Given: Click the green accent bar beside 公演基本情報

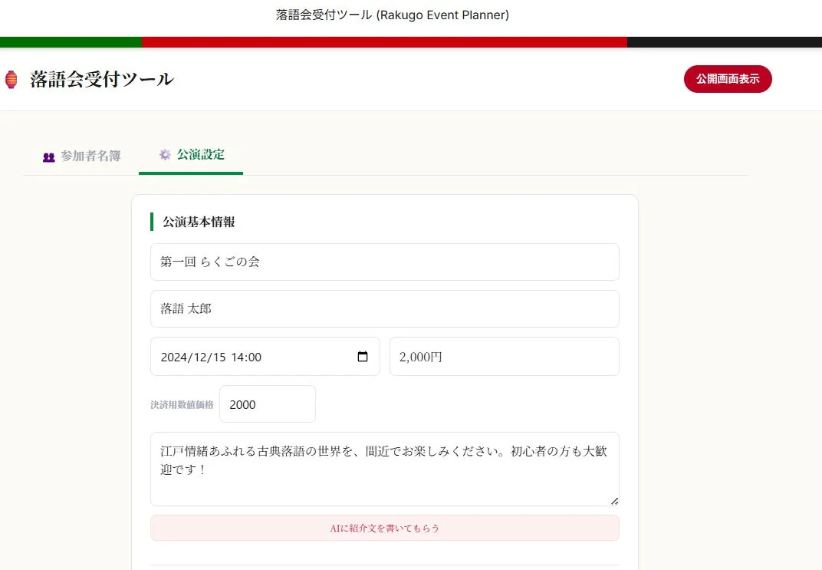Looking at the screenshot, I should coord(152,222).
